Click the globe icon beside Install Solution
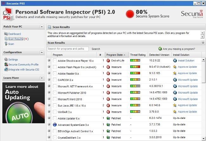Viewport: 206px width, 141px height. tap(175, 60)
